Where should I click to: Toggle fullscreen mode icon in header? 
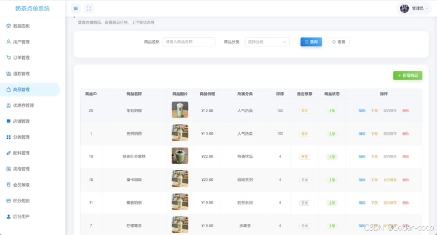89,9
